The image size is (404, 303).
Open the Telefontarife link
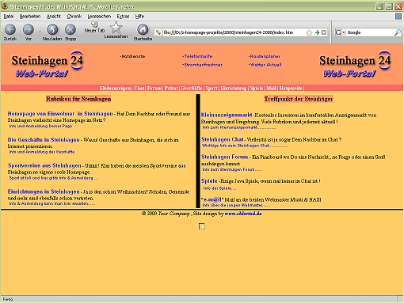(197, 56)
